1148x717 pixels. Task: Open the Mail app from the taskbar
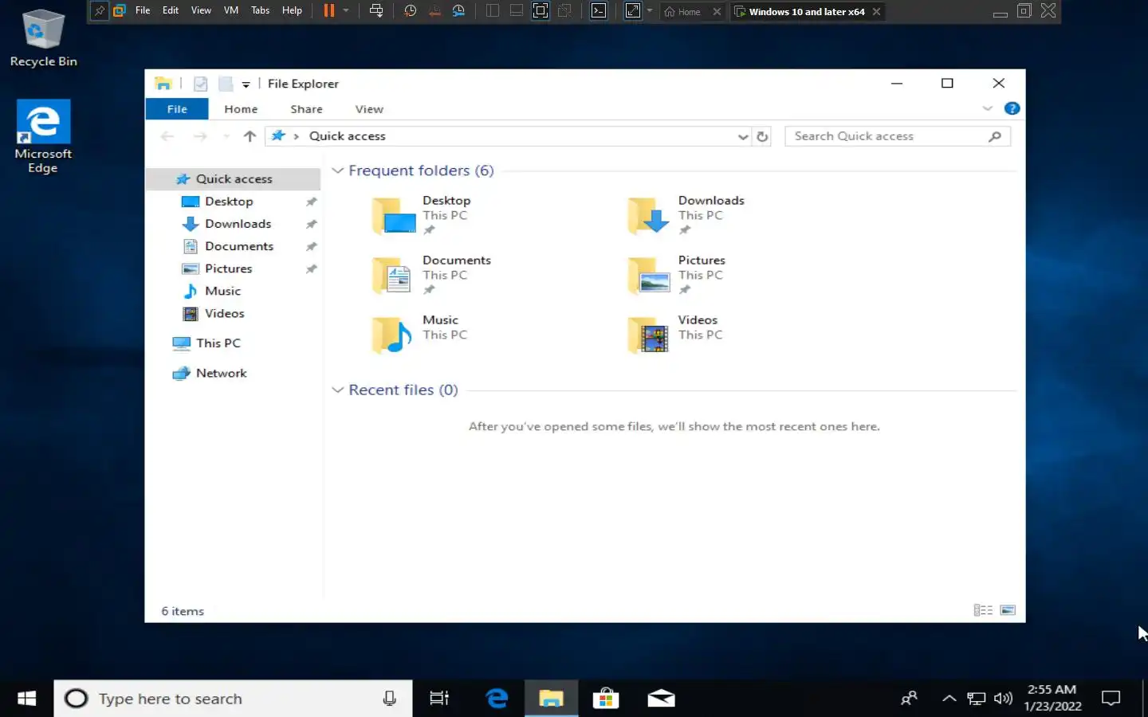(x=661, y=699)
